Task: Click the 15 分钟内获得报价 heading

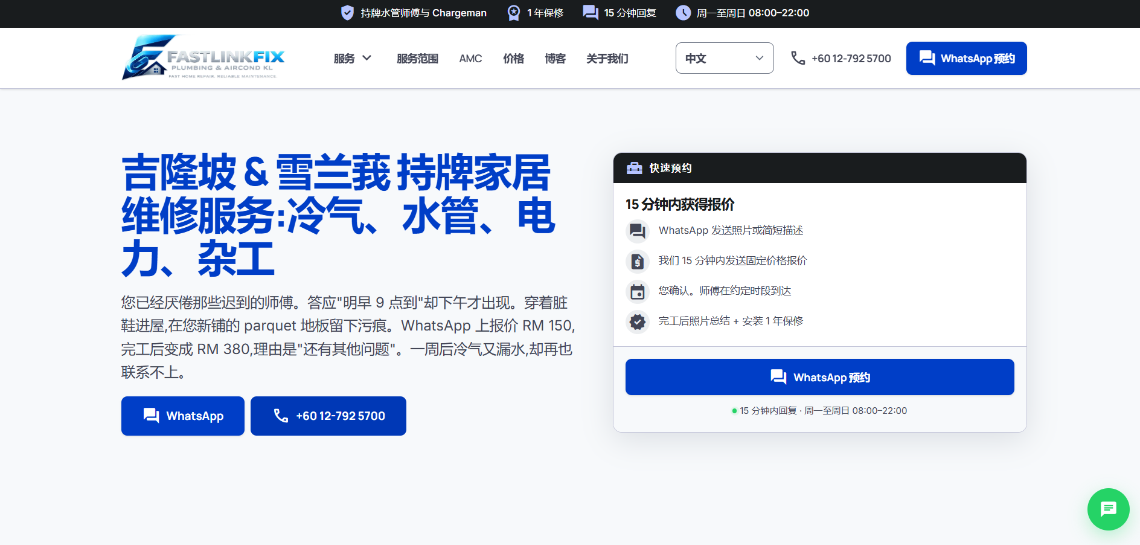Action: pos(680,204)
